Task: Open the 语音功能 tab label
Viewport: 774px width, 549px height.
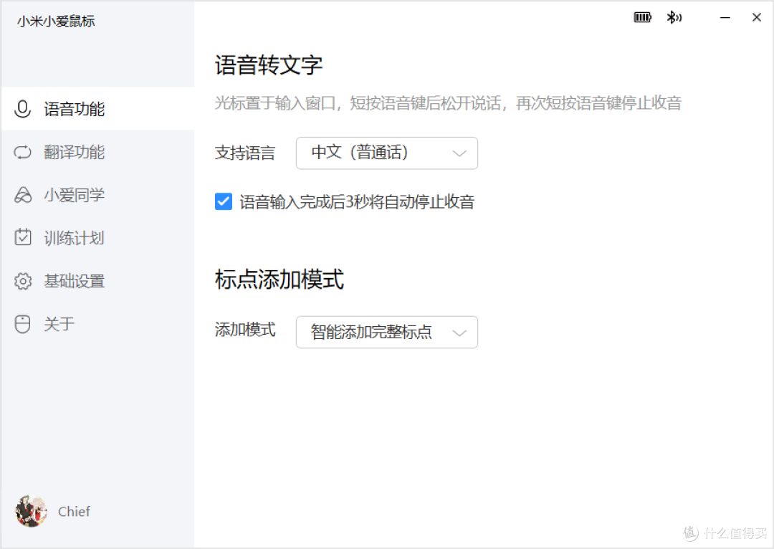Action: coord(74,109)
